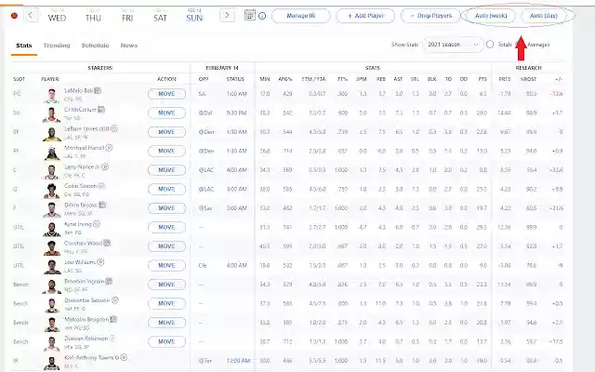Sort by the PTS column header
Screen dimensions: 595x372
483,79
